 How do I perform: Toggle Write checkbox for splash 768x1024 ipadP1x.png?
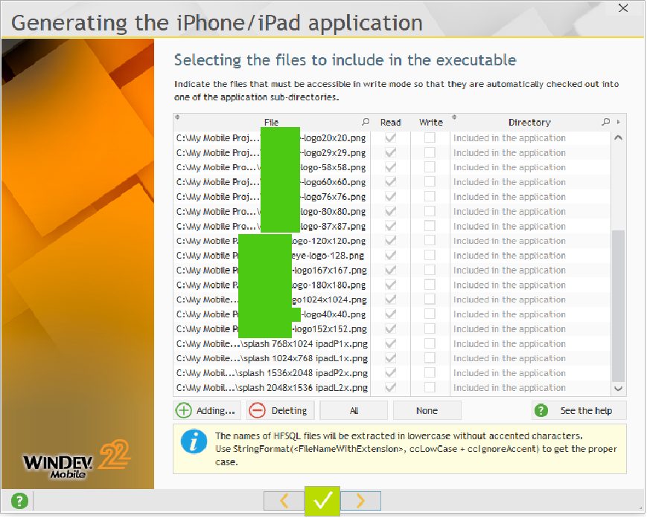click(x=430, y=344)
